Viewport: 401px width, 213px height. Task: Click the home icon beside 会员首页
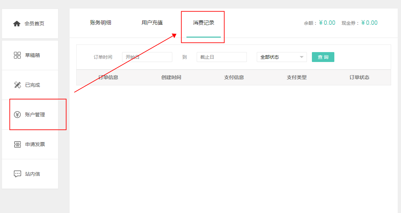(x=17, y=24)
